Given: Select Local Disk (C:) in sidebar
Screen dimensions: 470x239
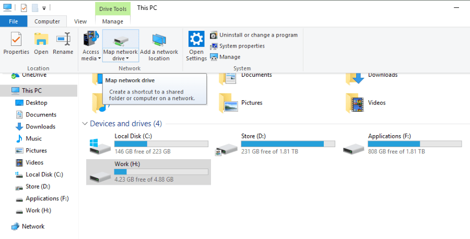Looking at the screenshot, I should [39, 175].
